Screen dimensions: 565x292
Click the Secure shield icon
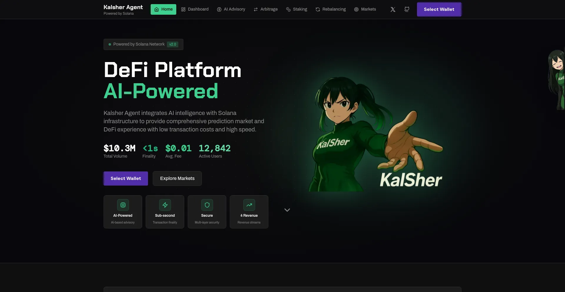(207, 205)
